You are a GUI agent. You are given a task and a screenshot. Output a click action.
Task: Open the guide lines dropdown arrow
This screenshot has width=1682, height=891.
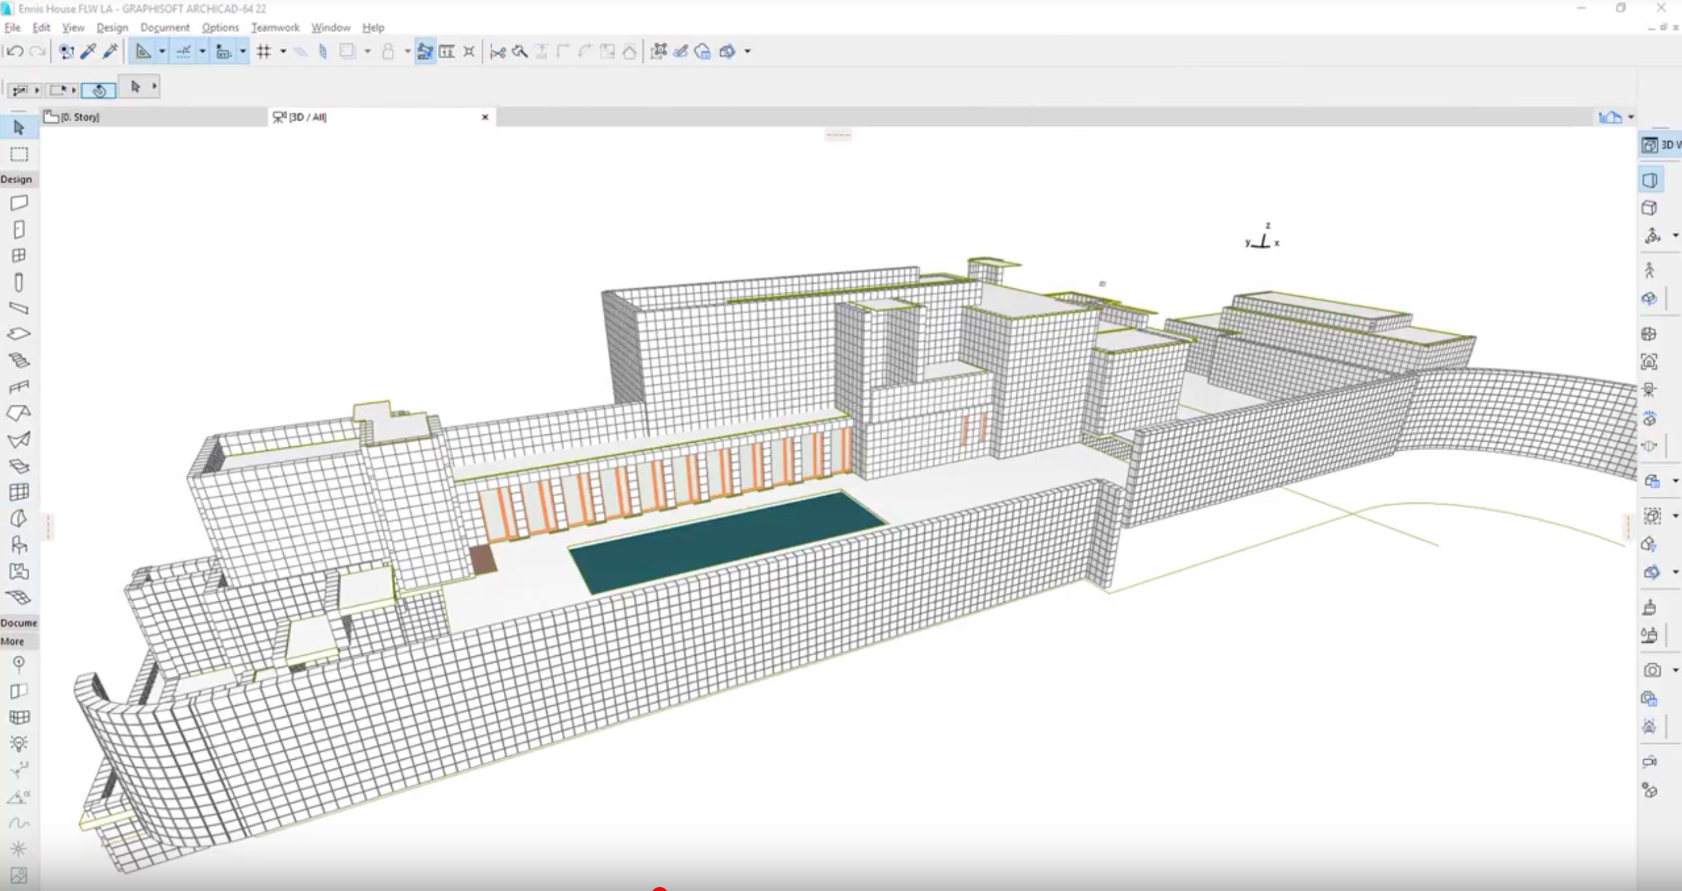pyautogui.click(x=163, y=51)
